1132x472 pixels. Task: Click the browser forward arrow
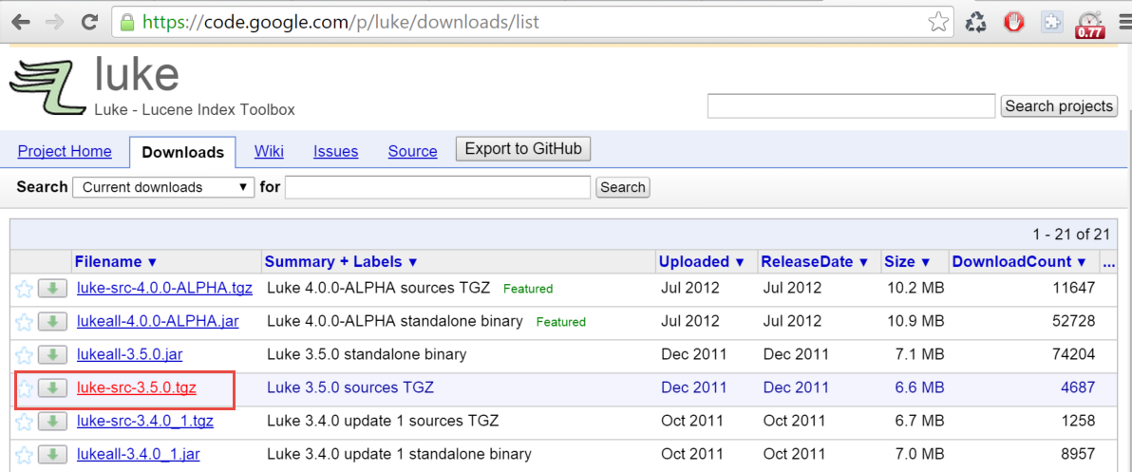55,22
